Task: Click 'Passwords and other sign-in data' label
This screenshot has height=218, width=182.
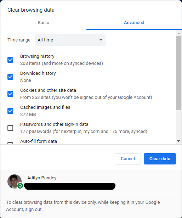Action: pos(54,124)
